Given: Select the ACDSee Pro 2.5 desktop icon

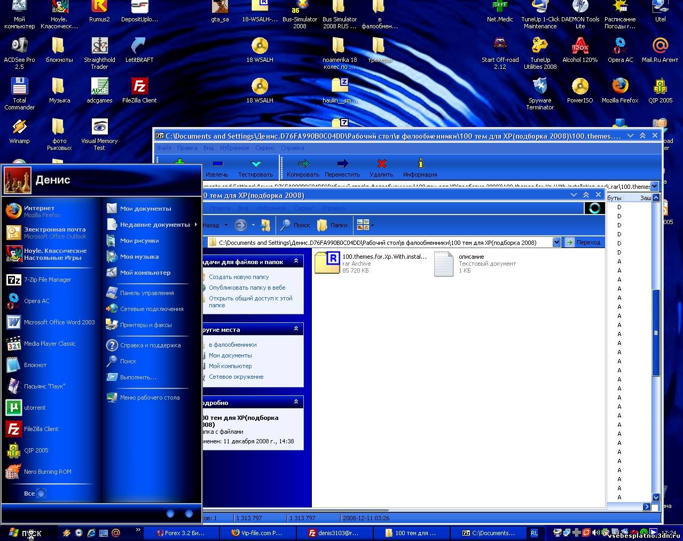Looking at the screenshot, I should point(19,53).
